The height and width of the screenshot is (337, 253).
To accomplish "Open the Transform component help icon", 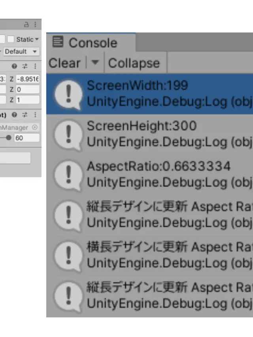I will (x=15, y=66).
